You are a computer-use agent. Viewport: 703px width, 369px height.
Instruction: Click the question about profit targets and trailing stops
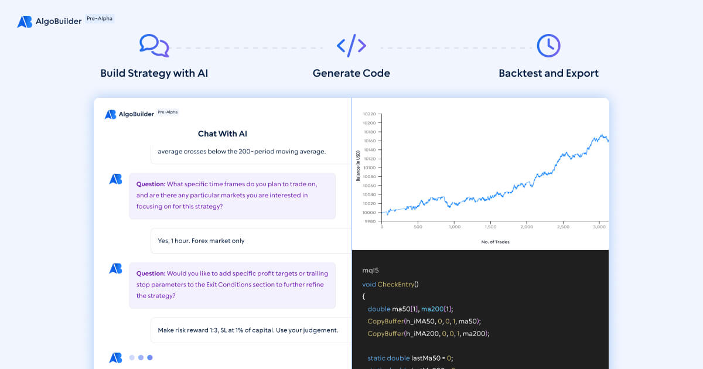pos(231,285)
